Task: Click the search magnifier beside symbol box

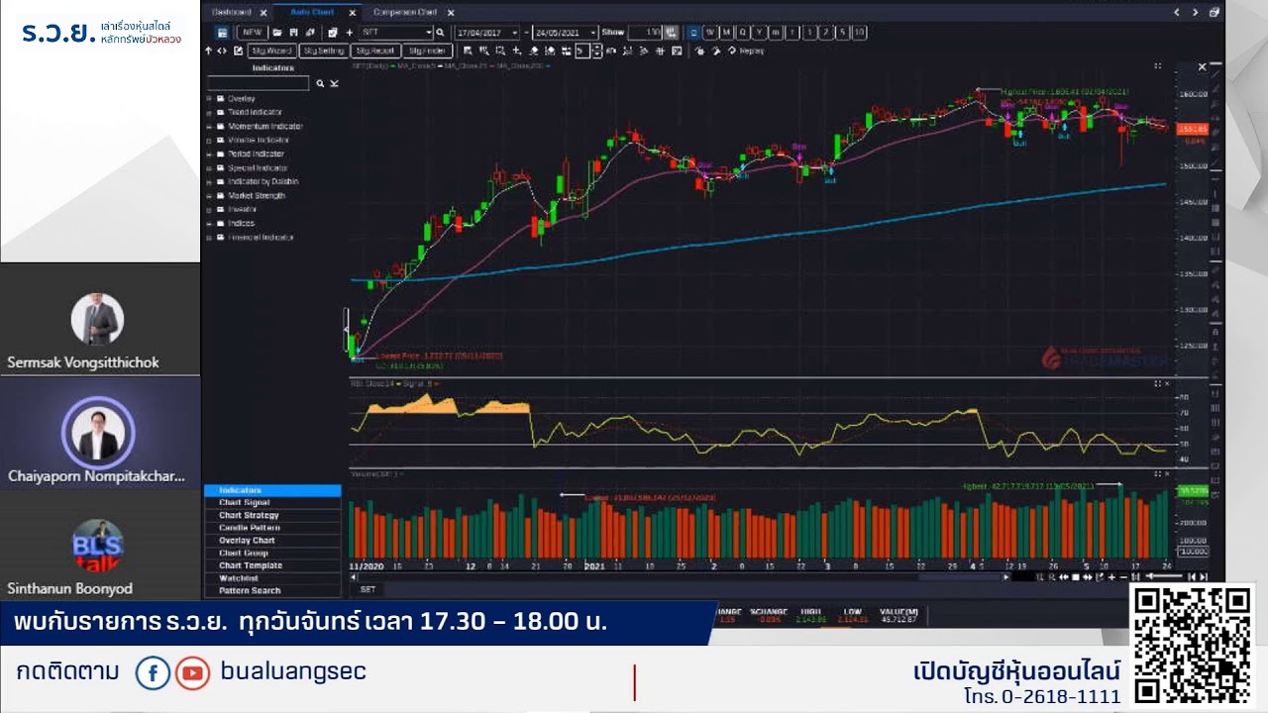Action: pos(440,32)
